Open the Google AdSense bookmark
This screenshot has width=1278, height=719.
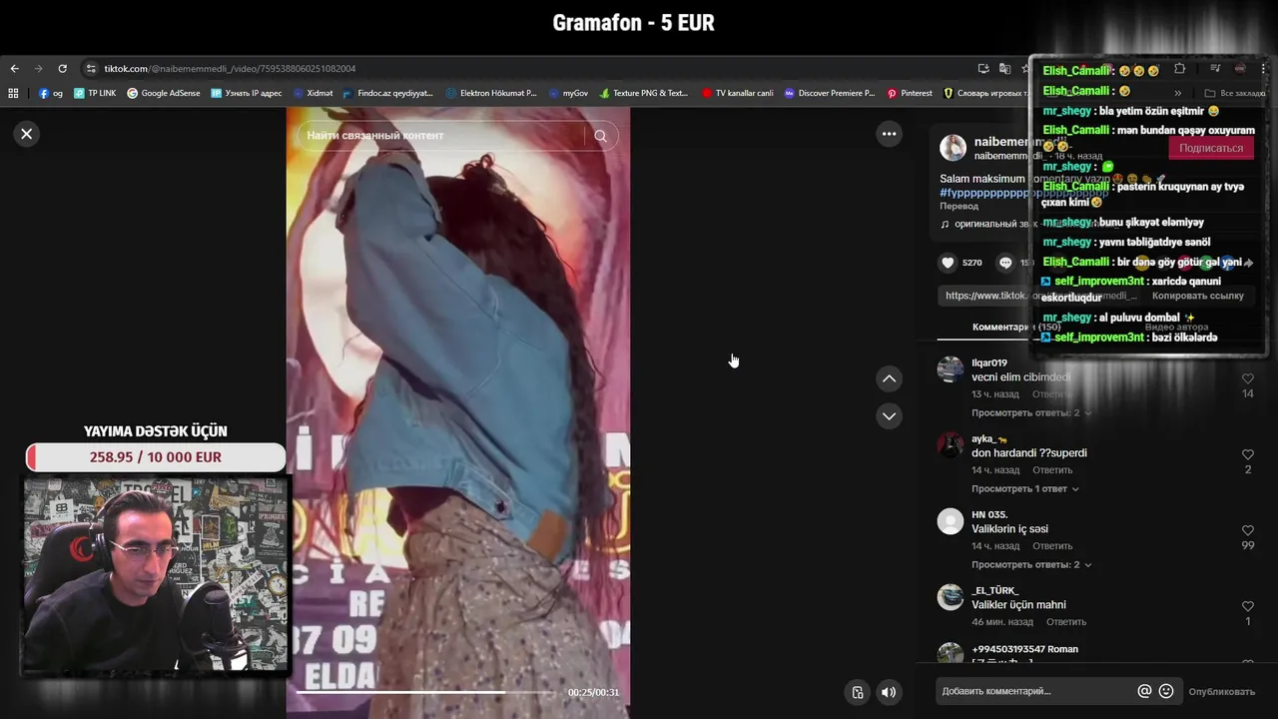click(163, 93)
